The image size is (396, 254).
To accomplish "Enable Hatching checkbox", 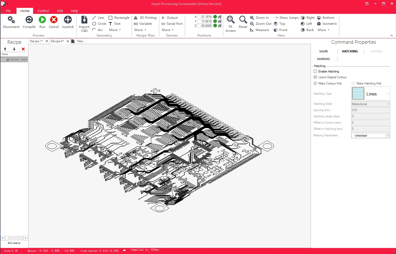I will [x=315, y=71].
